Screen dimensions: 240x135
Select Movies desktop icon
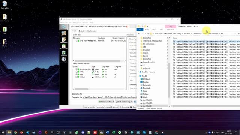pos(4,43)
